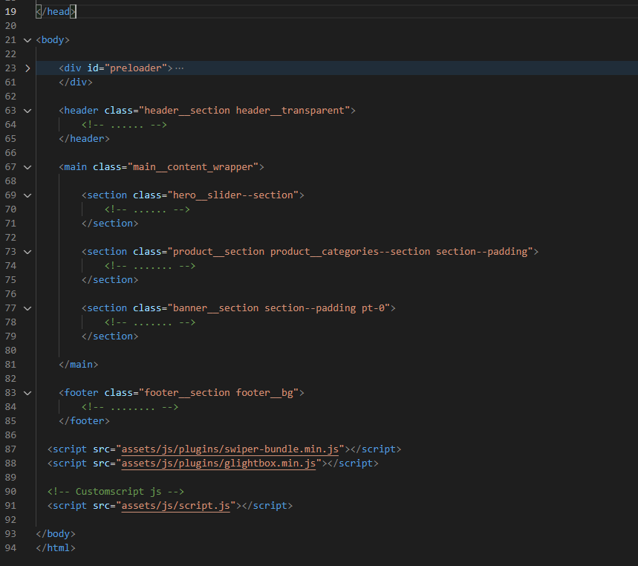Click the "main__content_wrapper" class value
This screenshot has height=566, width=638.
coord(193,167)
